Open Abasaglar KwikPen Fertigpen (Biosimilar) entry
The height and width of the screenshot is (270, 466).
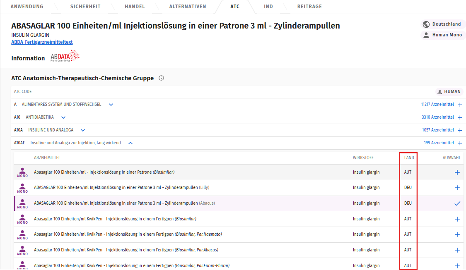point(115,219)
